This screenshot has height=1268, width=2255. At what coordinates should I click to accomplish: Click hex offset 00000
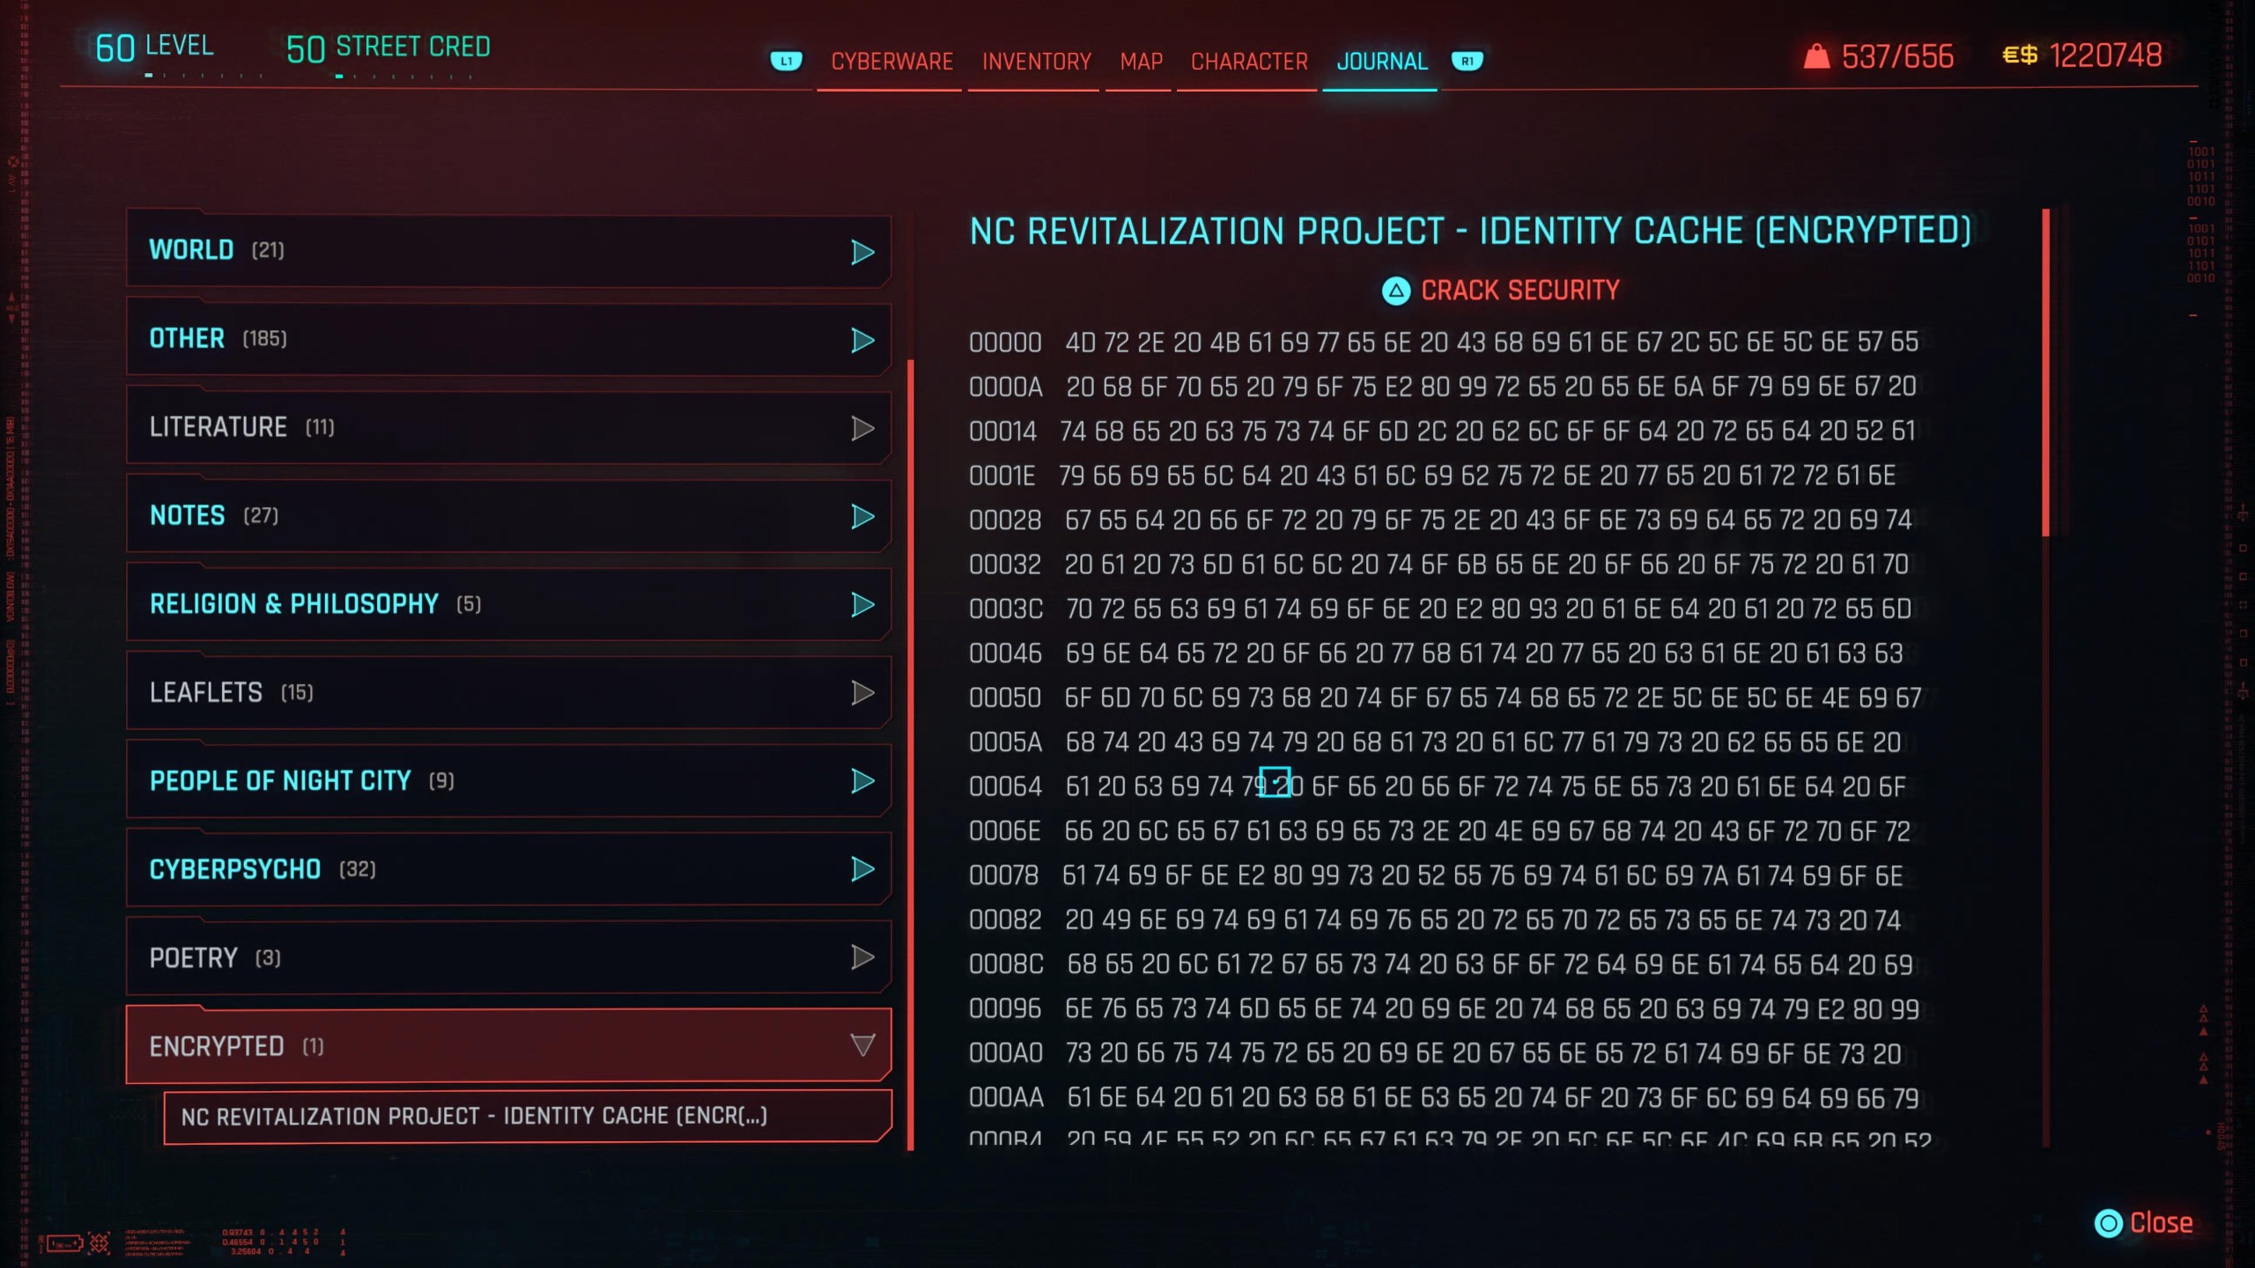[1005, 343]
